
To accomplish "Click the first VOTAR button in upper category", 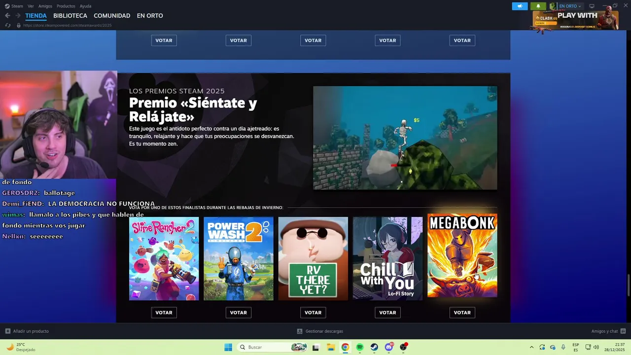I will click(x=164, y=40).
